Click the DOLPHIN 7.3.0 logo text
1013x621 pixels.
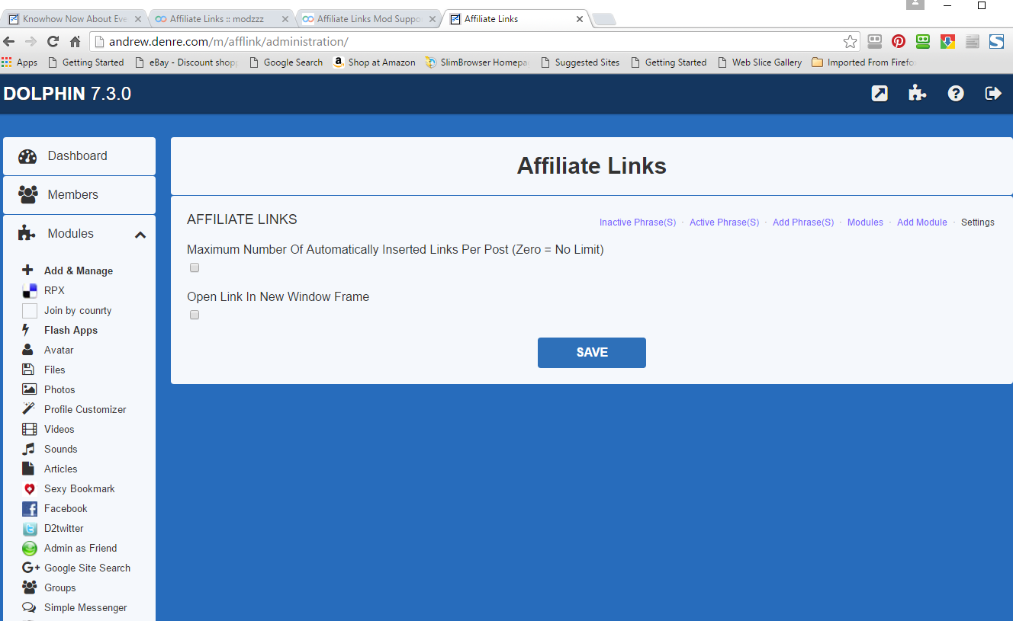67,94
